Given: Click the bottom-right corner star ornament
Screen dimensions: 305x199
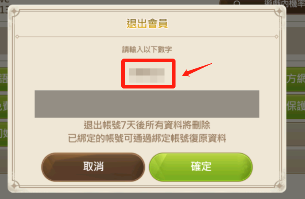Looking at the screenshot, I should [279, 186].
